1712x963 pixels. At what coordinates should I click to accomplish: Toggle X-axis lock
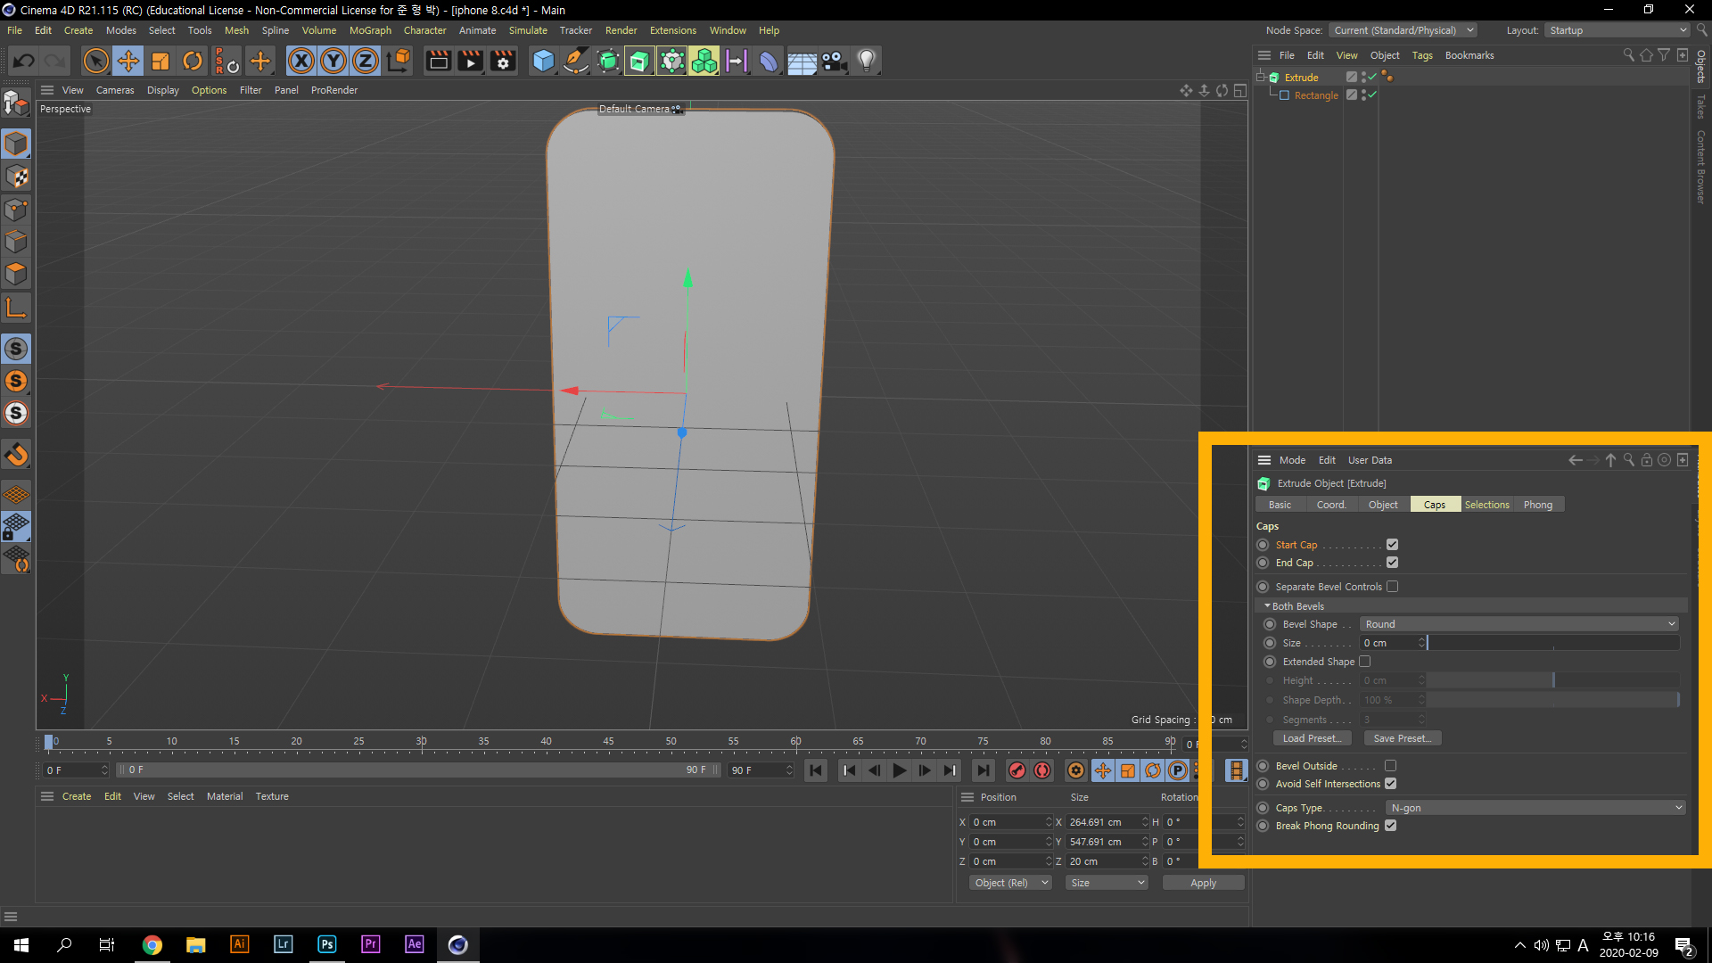click(301, 61)
